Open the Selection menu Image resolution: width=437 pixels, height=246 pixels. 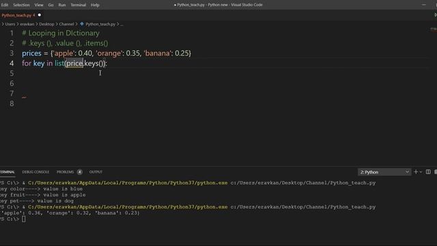(21, 5)
